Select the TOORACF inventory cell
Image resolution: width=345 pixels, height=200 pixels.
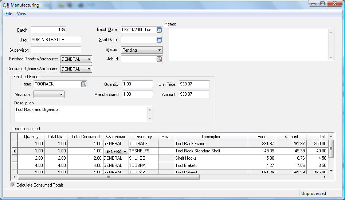coord(144,144)
